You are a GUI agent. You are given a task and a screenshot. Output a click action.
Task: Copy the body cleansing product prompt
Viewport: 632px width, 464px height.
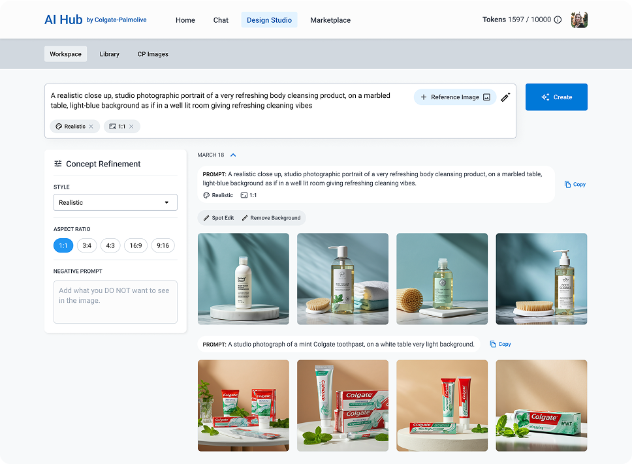[575, 185]
